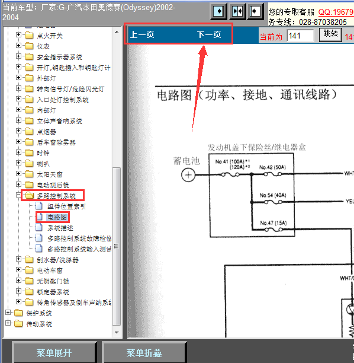The height and width of the screenshot is (363, 354).
Task: Select the 仪表 tree label
Action: 43,46
